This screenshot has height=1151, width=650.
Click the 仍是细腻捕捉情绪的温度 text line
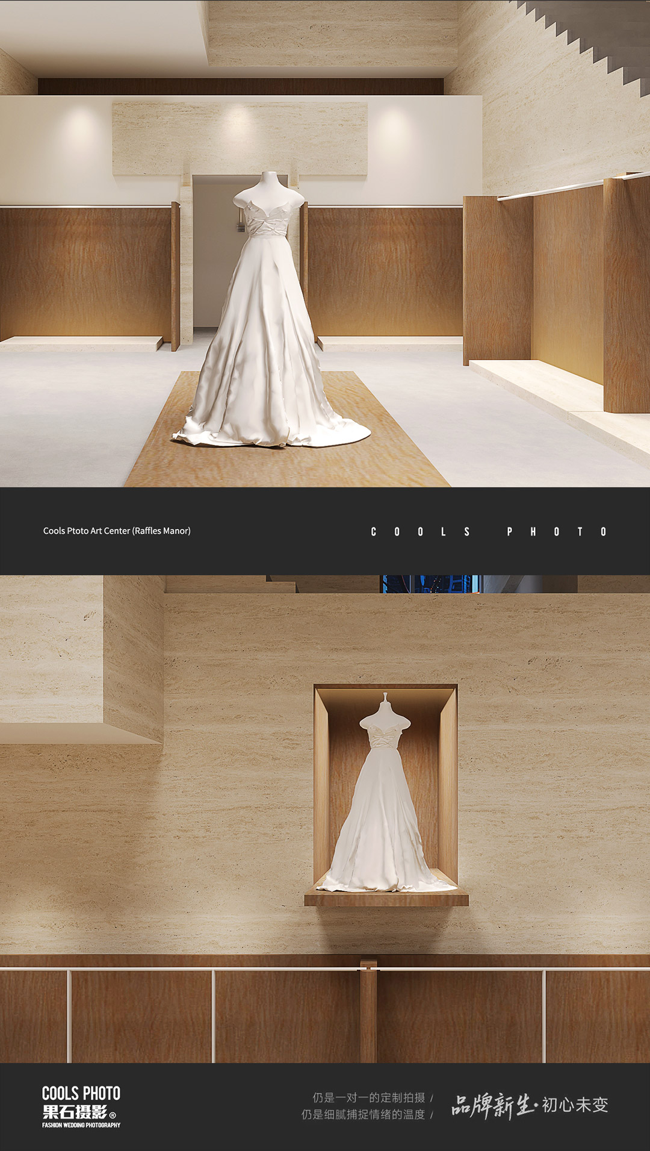(x=363, y=1115)
